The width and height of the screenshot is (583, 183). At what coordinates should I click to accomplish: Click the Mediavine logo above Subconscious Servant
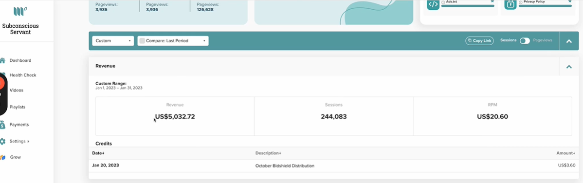(x=20, y=12)
